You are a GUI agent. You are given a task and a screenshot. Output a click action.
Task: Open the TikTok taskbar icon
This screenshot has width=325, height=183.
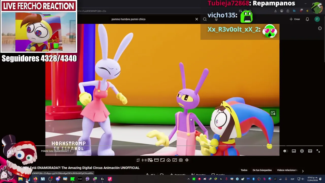[110, 179]
